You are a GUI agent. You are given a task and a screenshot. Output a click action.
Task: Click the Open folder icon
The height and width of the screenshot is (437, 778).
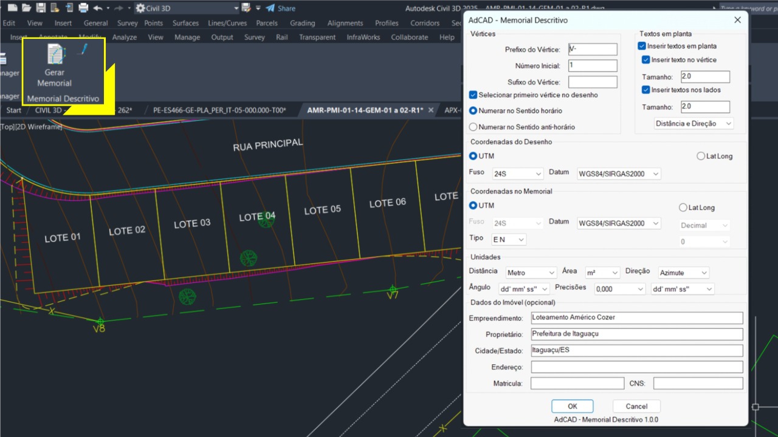(26, 8)
